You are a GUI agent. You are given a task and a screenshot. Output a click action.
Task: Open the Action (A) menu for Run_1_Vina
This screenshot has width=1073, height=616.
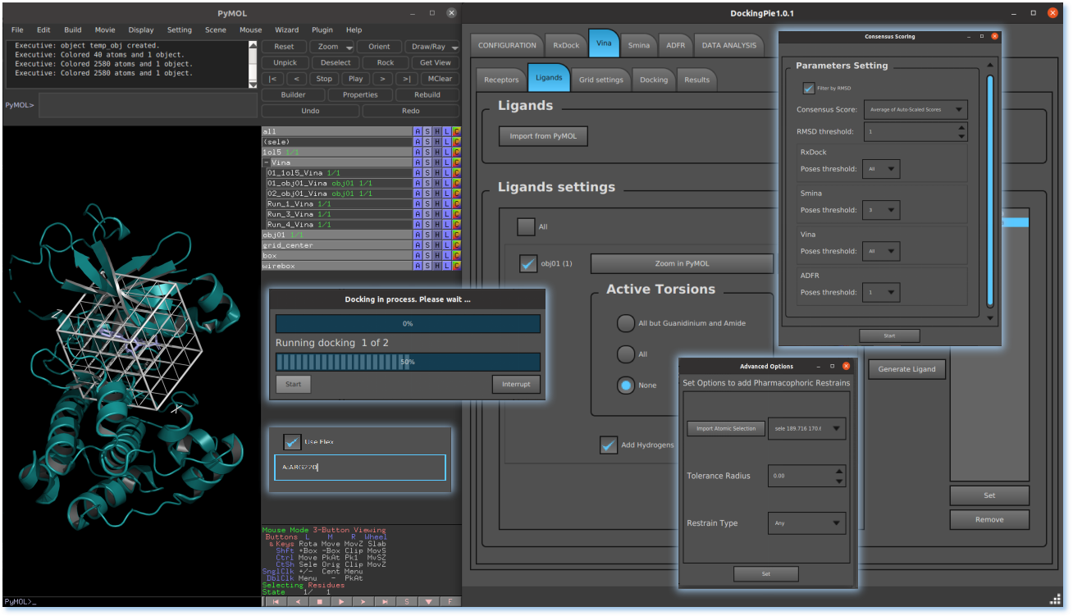[417, 203]
